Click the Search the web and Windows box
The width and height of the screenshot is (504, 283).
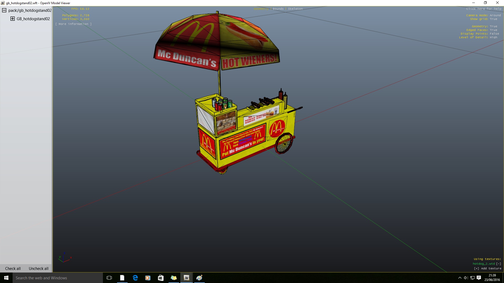pyautogui.click(x=58, y=278)
